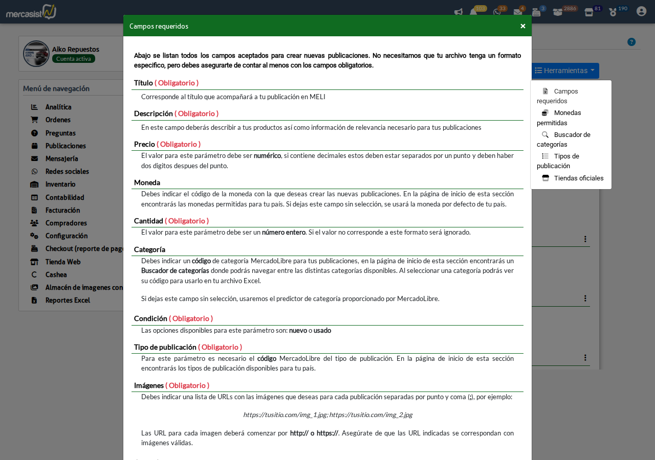Screen dimensions: 655x460
Task: Click the cash register icon
Action: 536,12
